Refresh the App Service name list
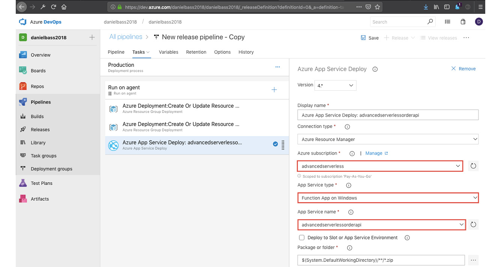 coord(473,225)
